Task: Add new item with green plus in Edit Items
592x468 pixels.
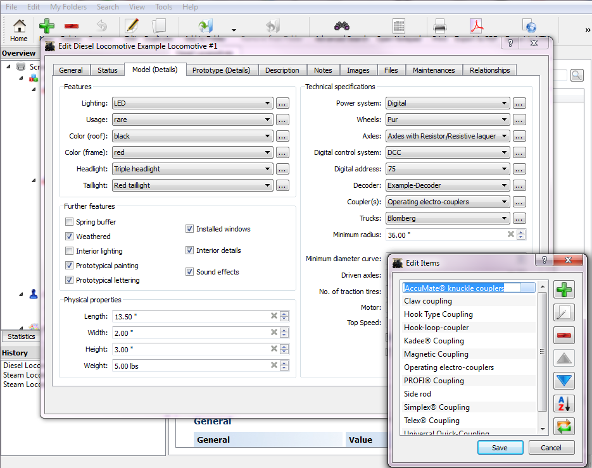Action: click(x=564, y=290)
